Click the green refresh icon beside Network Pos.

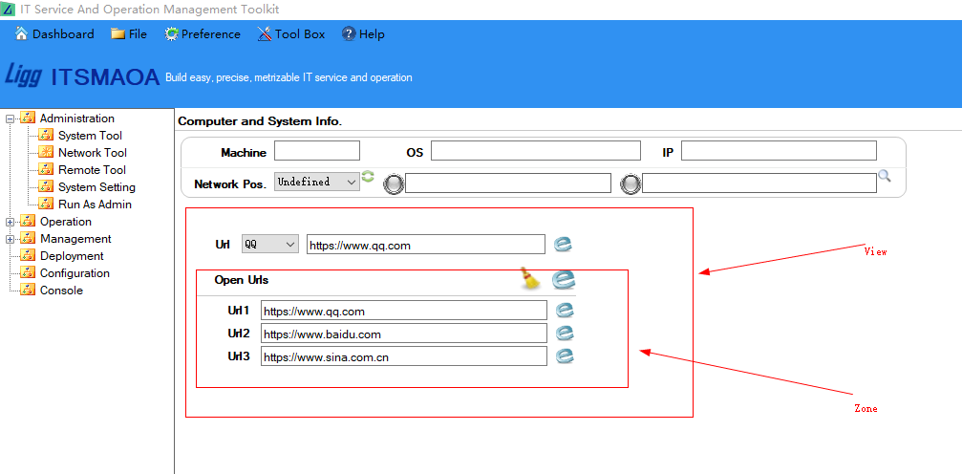(368, 177)
